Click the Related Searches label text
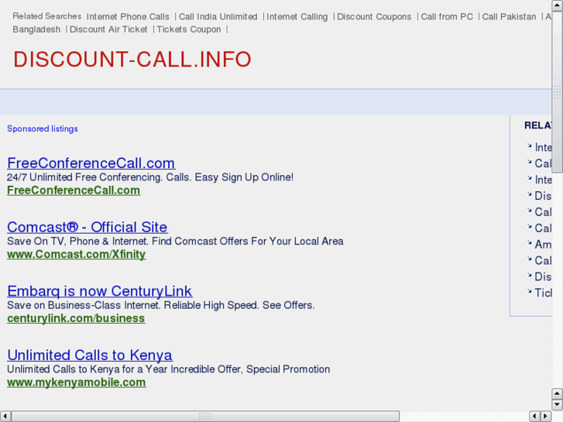This screenshot has height=422, width=563. [47, 16]
